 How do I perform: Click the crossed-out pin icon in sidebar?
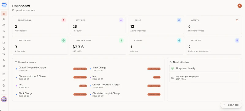click(x=4, y=91)
